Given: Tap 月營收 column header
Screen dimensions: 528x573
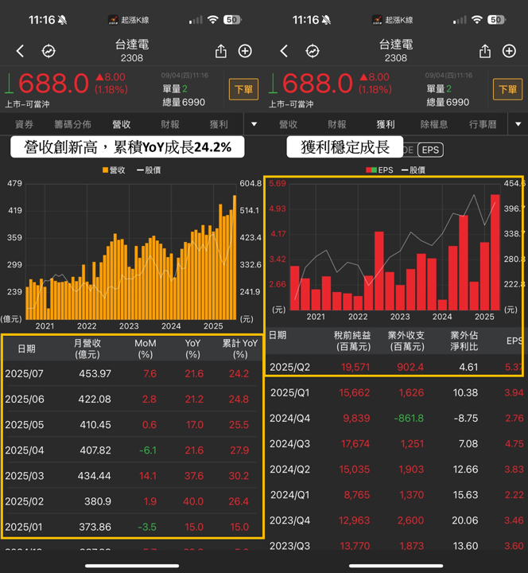Looking at the screenshot, I should 87,349.
